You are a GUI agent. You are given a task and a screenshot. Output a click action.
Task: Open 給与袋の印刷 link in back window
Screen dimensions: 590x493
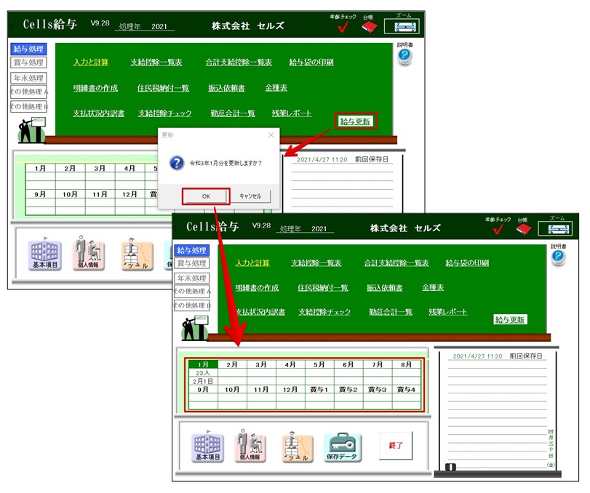[311, 62]
